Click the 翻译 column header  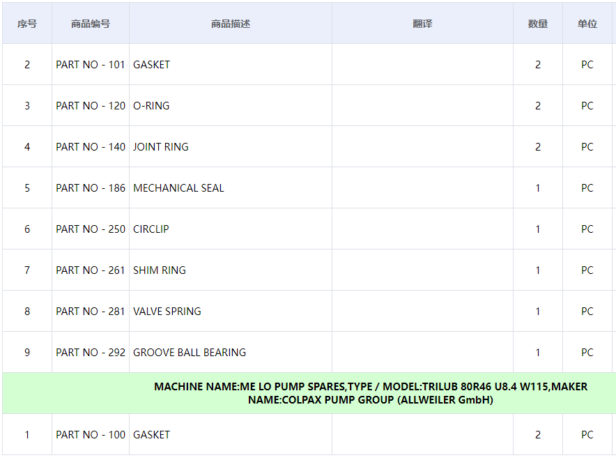pos(422,24)
